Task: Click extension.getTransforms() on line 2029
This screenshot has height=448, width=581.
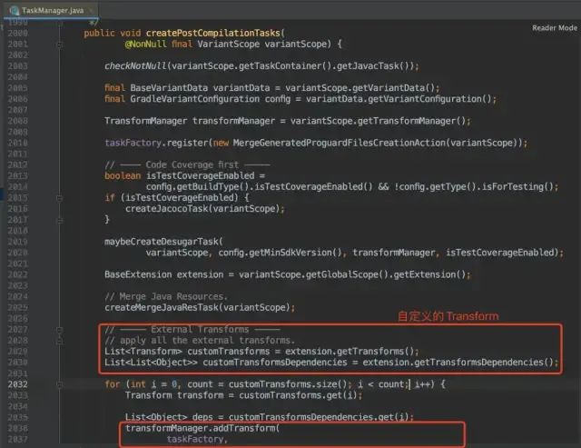Action: pos(349,351)
